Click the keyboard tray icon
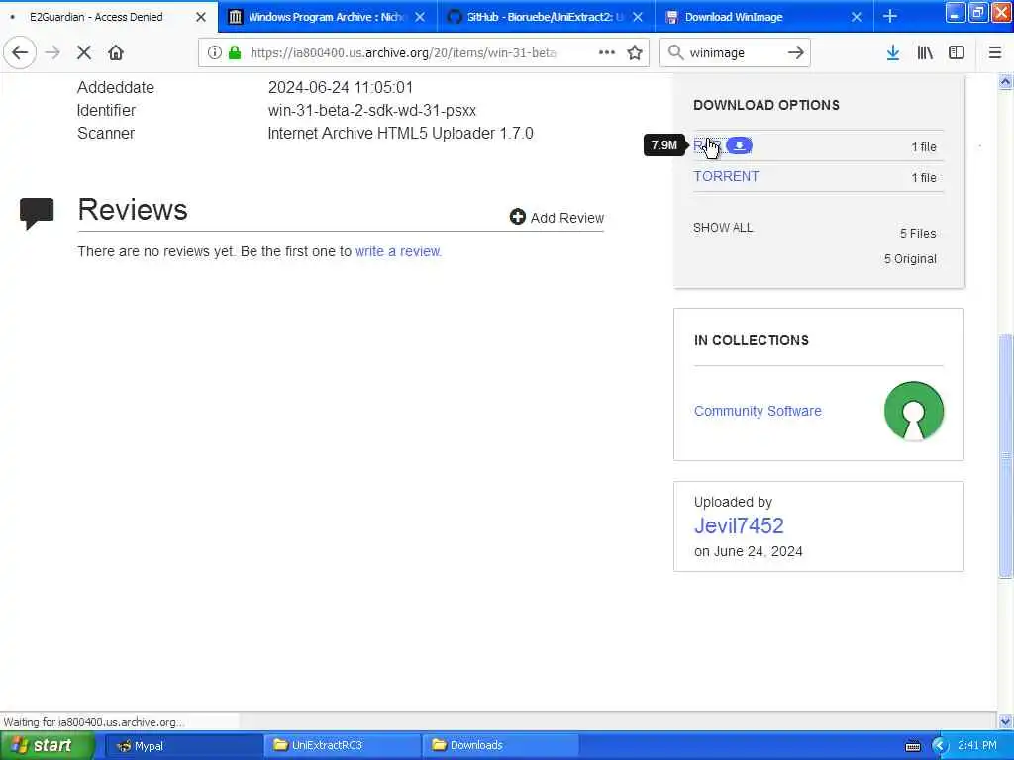This screenshot has height=760, width=1014. point(912,746)
